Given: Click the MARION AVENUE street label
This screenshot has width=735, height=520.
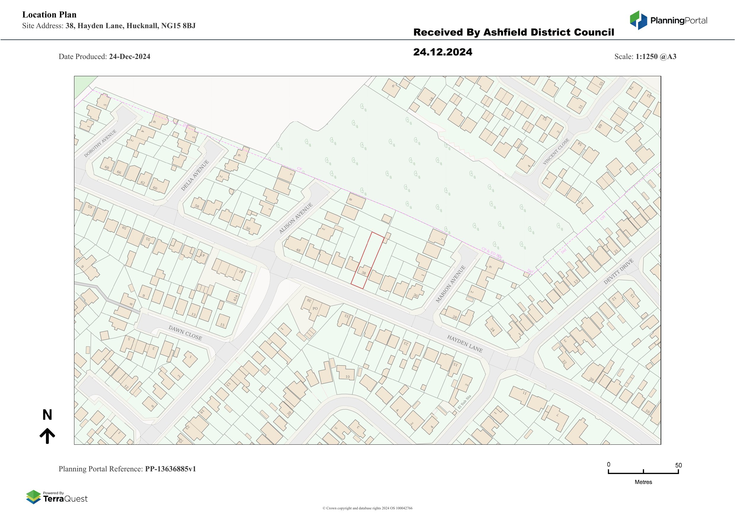Looking at the screenshot, I should [450, 284].
